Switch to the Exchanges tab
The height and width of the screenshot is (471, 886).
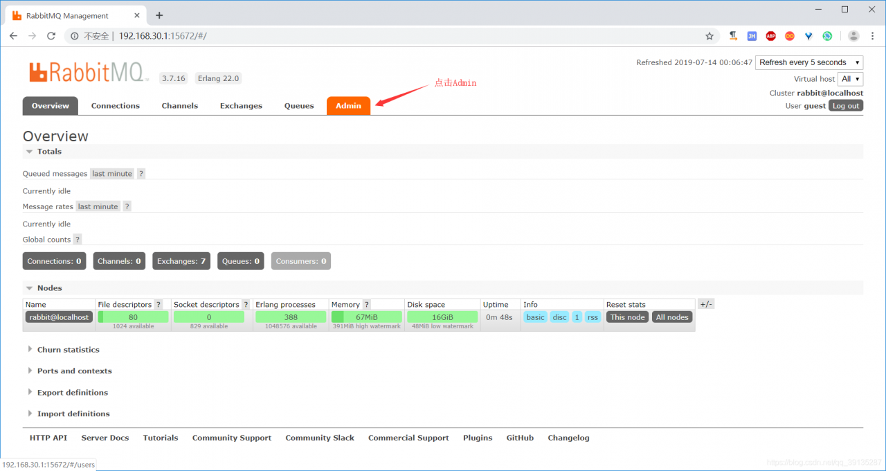pos(241,106)
